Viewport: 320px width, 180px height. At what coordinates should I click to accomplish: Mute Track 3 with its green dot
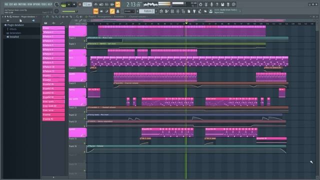[x=84, y=47]
